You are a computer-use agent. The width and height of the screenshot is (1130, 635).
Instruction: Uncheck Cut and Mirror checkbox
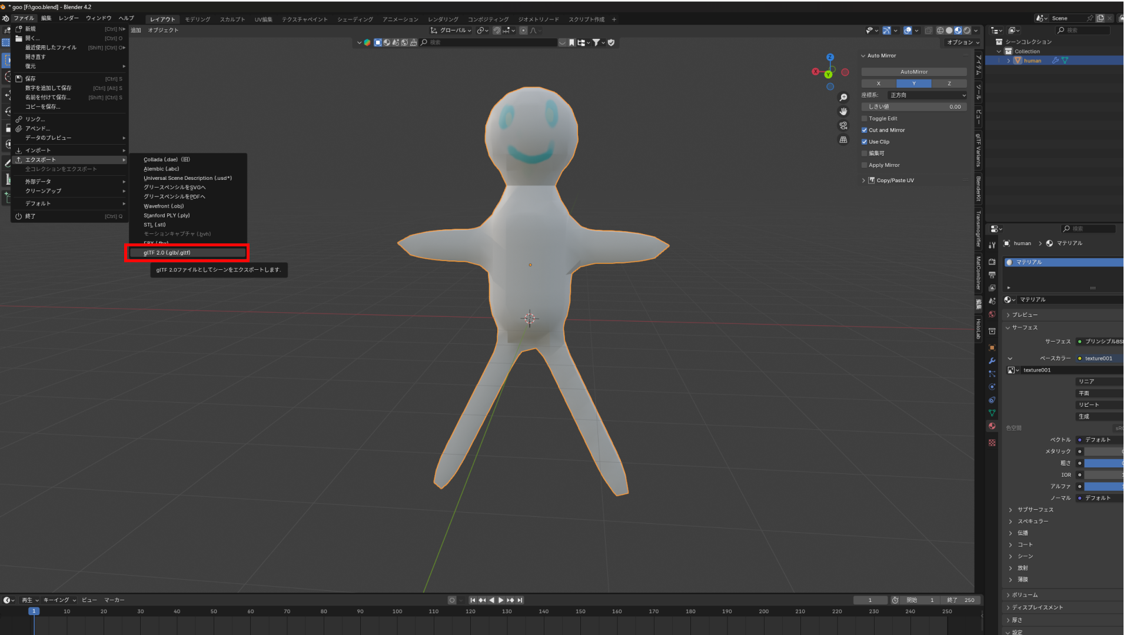[x=864, y=131]
